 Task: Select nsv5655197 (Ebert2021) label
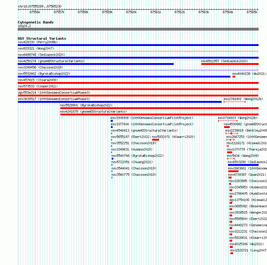click(131, 137)
